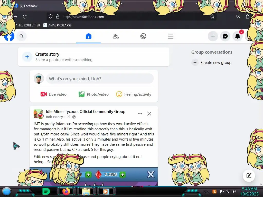Click green plus next to 2.05M gems
The image size is (263, 197).
click(x=123, y=175)
